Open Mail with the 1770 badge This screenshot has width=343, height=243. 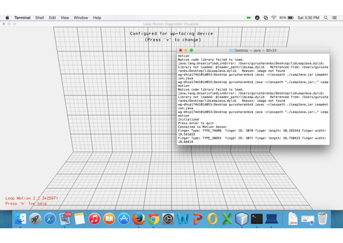click(x=65, y=218)
